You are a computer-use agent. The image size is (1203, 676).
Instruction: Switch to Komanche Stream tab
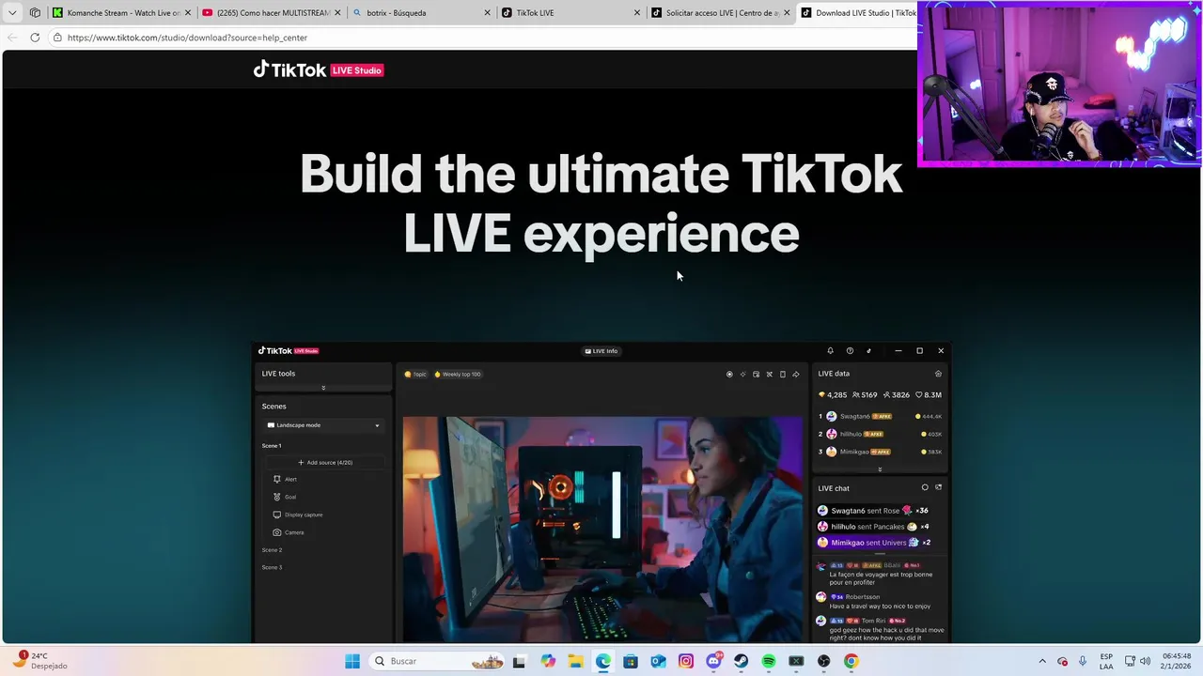pyautogui.click(x=116, y=13)
